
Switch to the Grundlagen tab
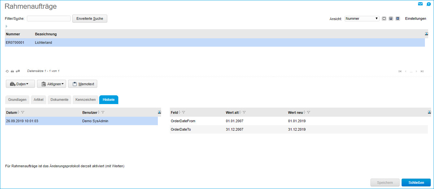(x=17, y=100)
